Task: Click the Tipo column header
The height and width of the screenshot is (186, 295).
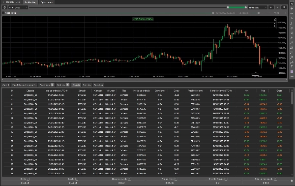Action: point(124,91)
